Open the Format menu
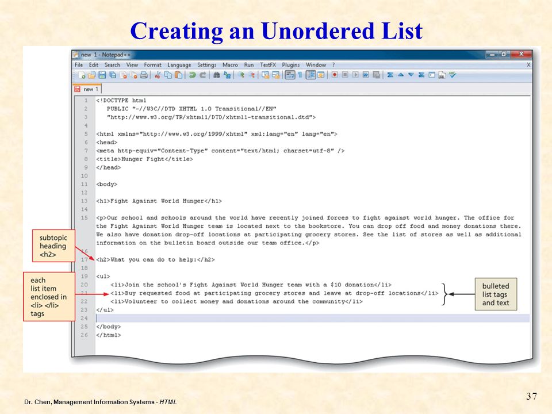 pos(152,65)
